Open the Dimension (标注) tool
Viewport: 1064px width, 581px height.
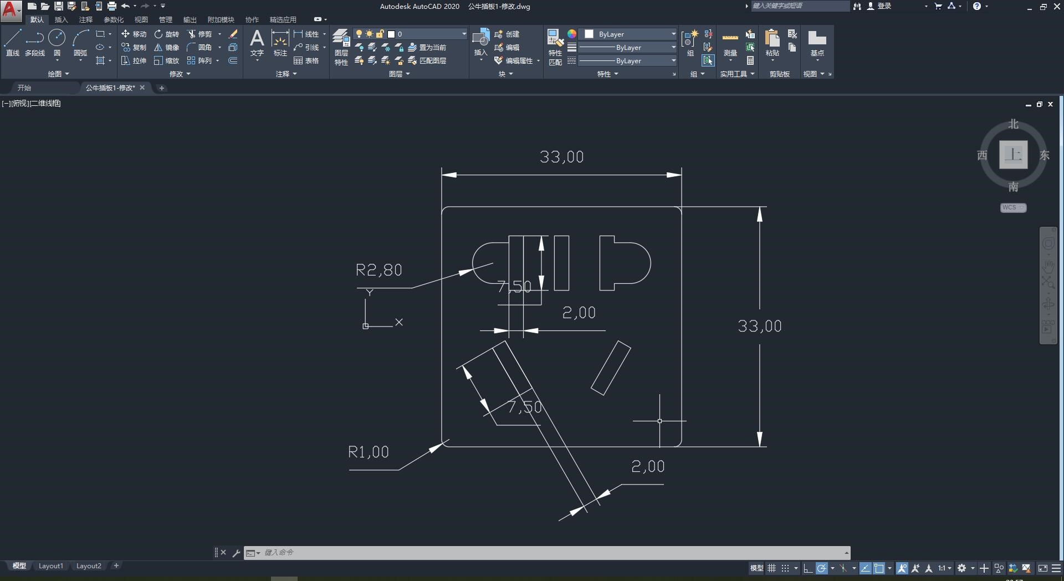(280, 43)
